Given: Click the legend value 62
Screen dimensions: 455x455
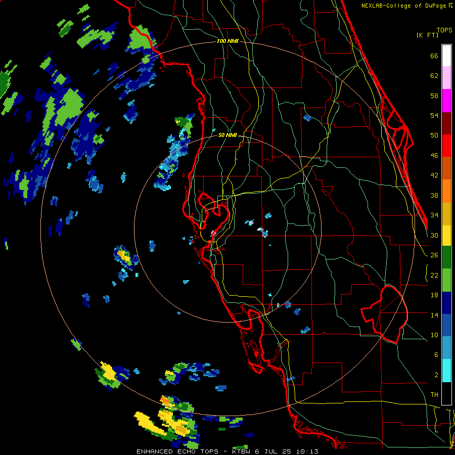Looking at the screenshot, I should (434, 76).
